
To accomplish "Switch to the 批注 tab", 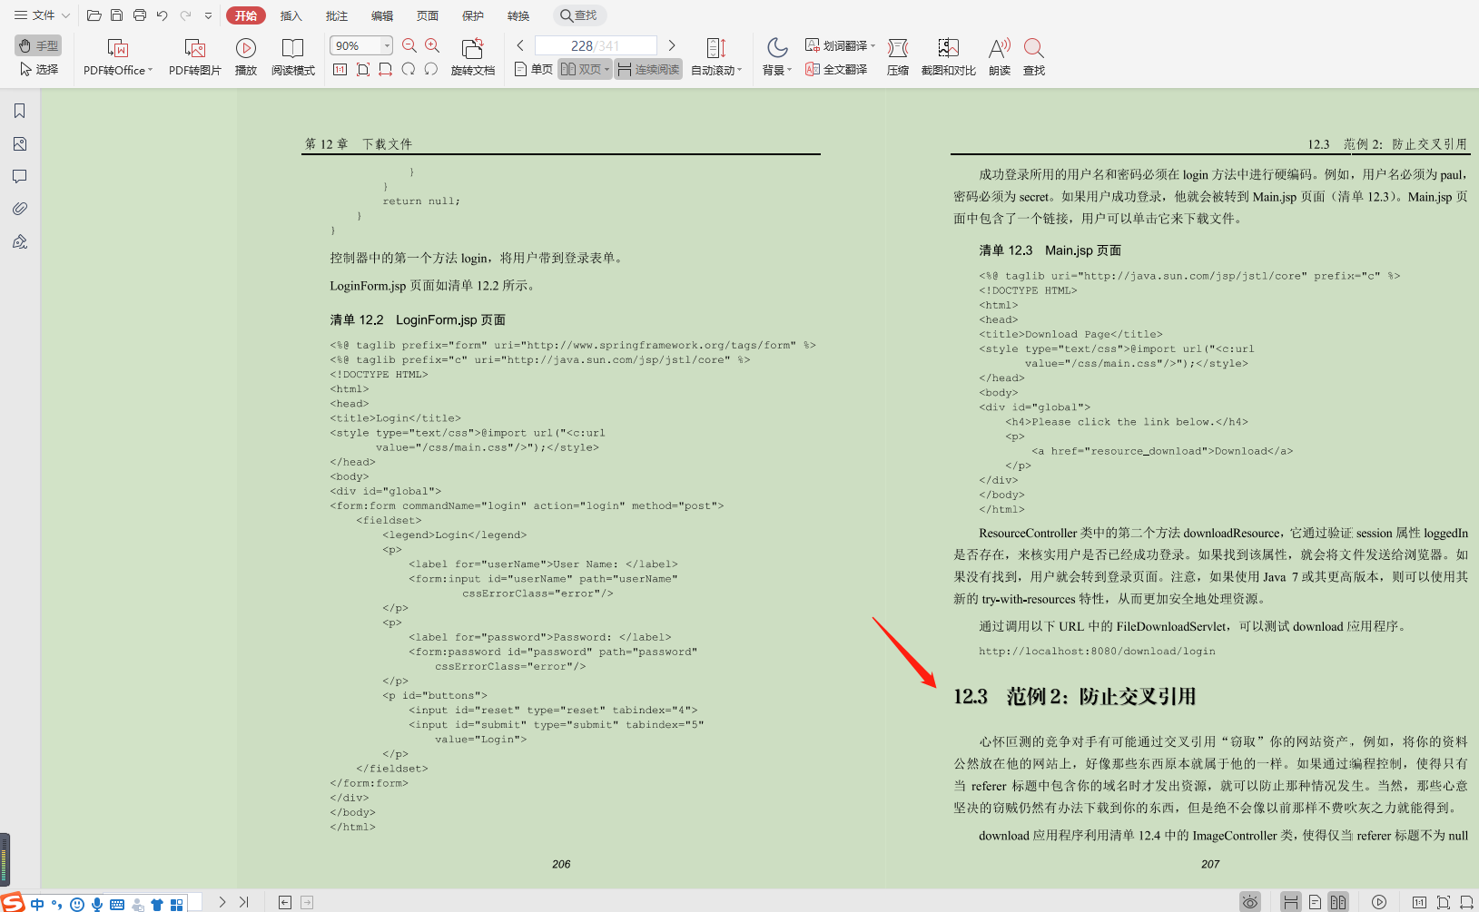I will [336, 15].
